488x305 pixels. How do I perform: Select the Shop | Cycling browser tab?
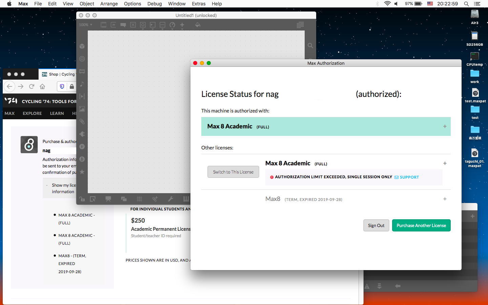click(58, 74)
